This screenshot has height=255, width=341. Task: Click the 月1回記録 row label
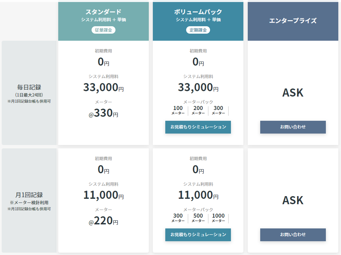tap(29, 195)
